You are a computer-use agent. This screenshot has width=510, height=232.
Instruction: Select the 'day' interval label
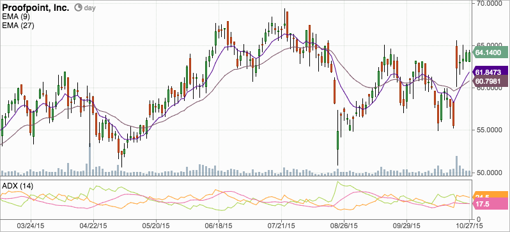click(89, 8)
